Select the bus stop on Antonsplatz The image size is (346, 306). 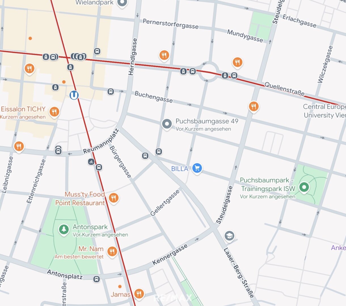coord(96,279)
